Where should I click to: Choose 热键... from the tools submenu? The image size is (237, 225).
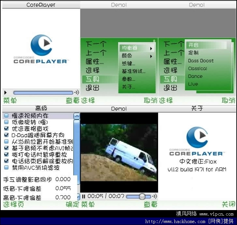[x=129, y=63]
